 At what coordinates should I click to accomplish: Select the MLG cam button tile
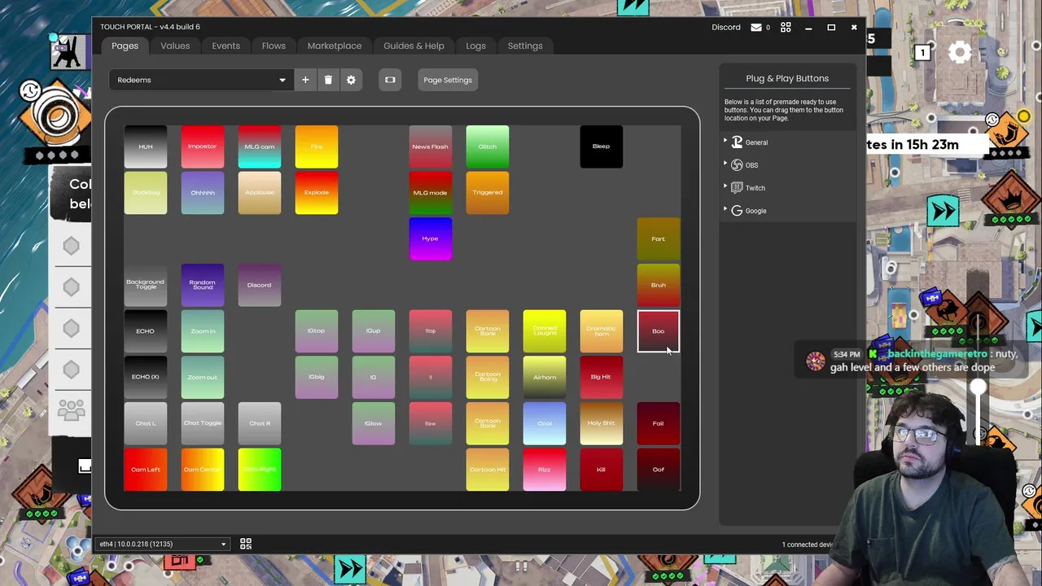(260, 146)
